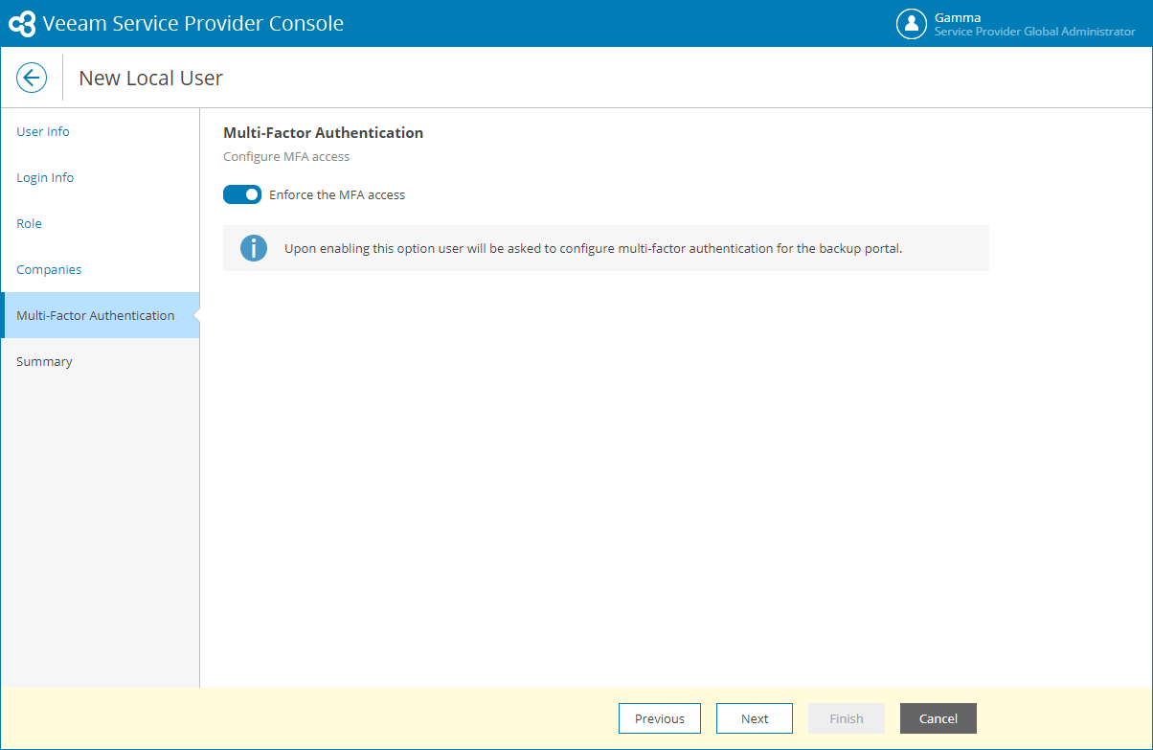
Task: Click the Configure MFA access subtitle
Action: pyautogui.click(x=286, y=156)
